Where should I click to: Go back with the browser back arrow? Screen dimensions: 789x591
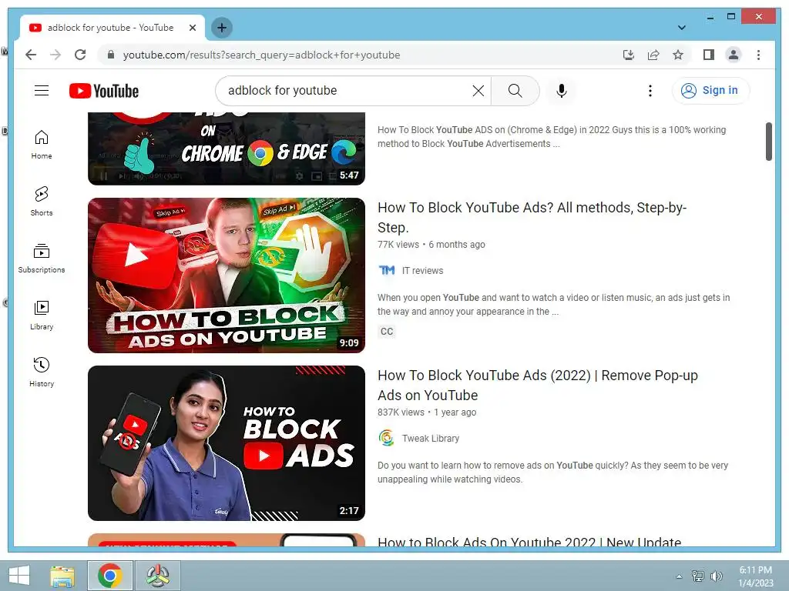[31, 55]
